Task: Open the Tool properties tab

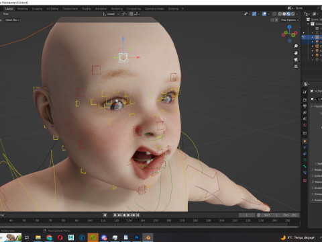Action: click(x=305, y=92)
